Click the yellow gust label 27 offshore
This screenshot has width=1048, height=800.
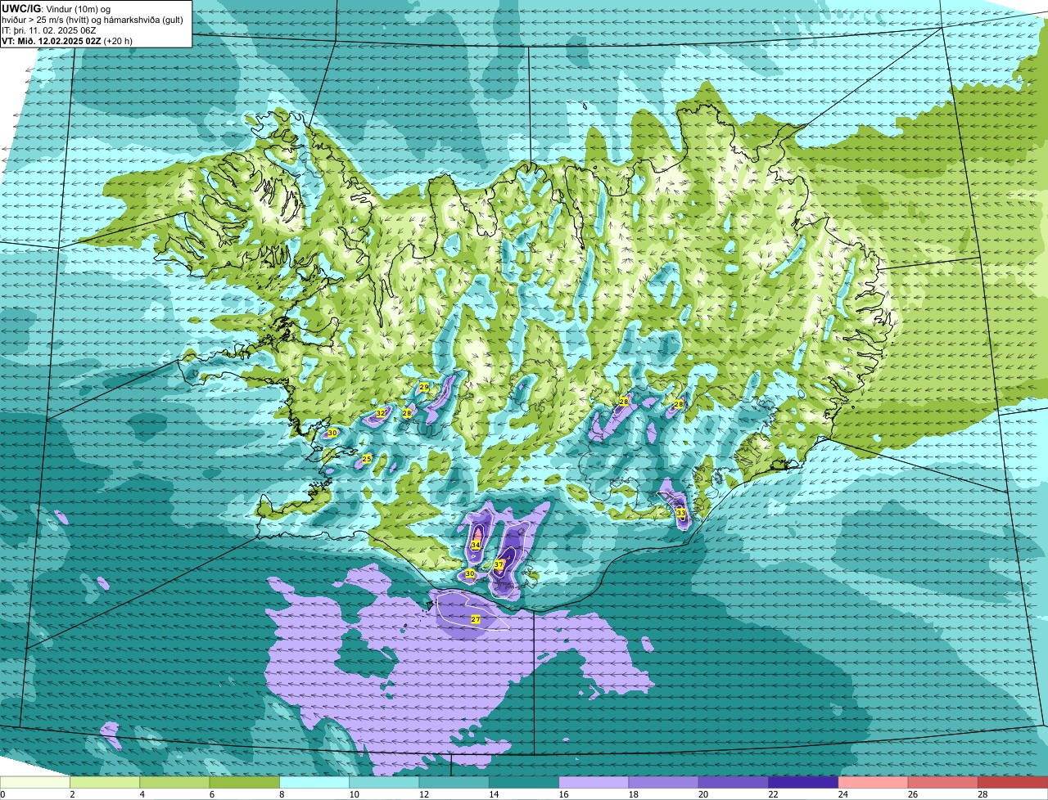tap(476, 619)
